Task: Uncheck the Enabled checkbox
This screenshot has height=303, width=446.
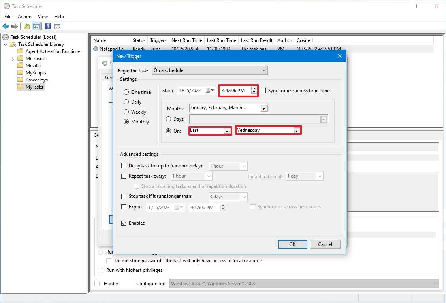Action: (x=124, y=223)
